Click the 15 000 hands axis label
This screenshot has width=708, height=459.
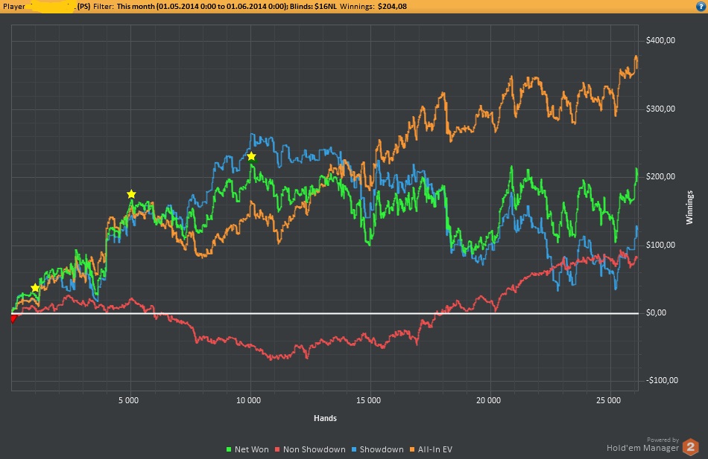368,400
